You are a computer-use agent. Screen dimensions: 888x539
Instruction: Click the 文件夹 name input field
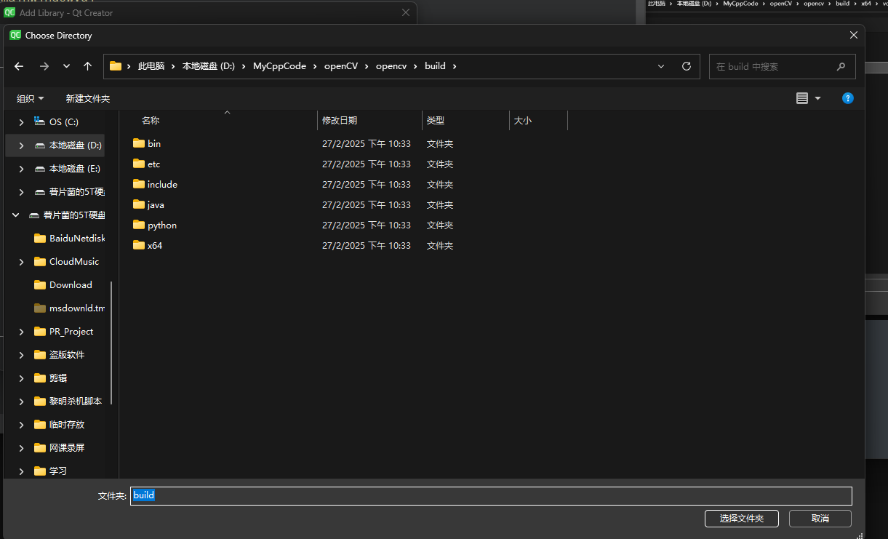point(491,495)
